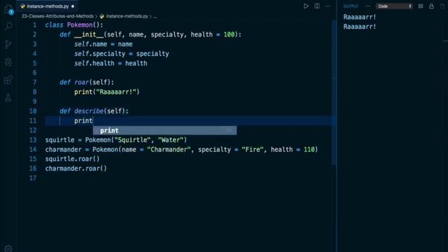Click the editor vertical scrollbar
Viewport: 448px width, 252px height.
pos(334,92)
